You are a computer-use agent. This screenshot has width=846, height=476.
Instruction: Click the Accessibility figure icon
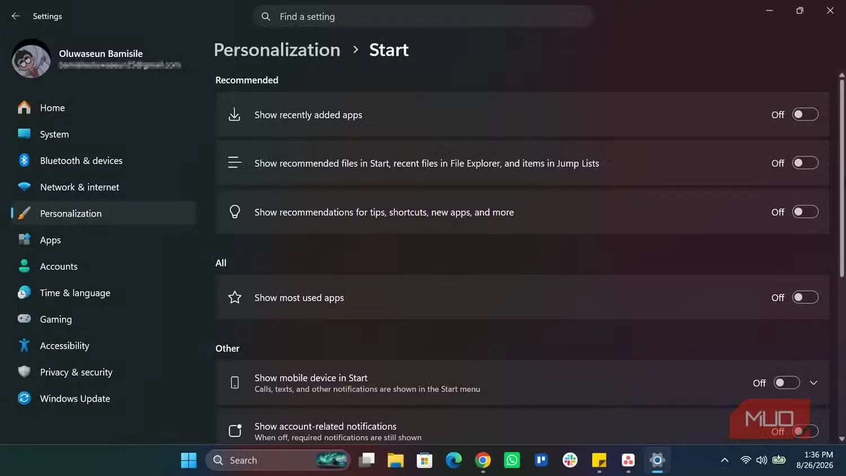24,345
